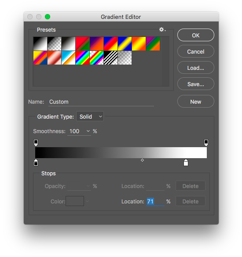Click the Name field showing Custom
The image size is (242, 257).
[101, 102]
